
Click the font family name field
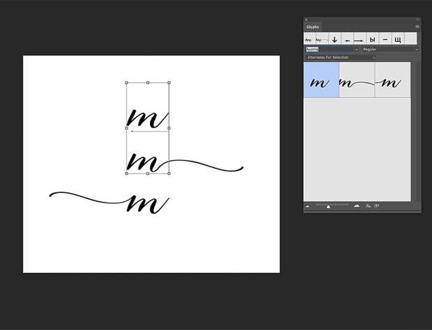tap(330, 49)
